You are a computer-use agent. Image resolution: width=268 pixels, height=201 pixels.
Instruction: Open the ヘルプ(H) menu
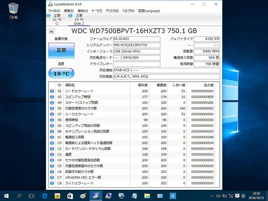128,11
